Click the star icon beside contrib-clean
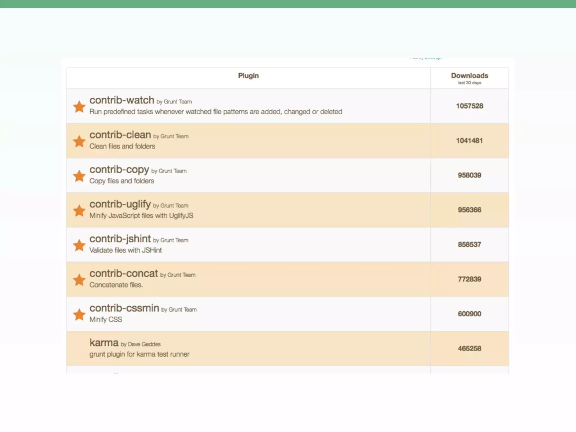Image resolution: width=576 pixels, height=432 pixels. [79, 141]
